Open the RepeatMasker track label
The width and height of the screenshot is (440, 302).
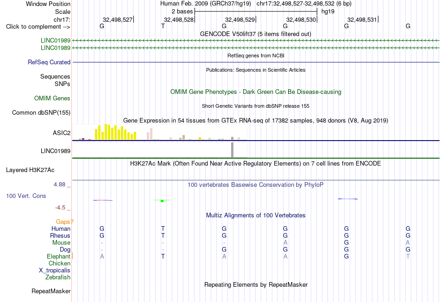click(x=51, y=291)
